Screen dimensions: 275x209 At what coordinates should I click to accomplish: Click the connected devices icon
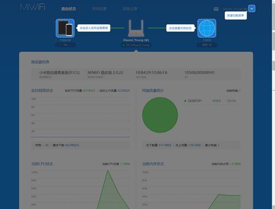tap(65, 28)
